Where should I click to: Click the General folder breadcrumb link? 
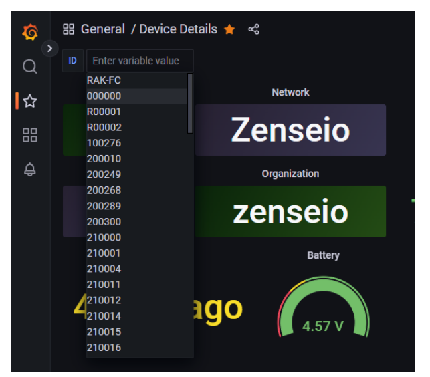tap(103, 29)
